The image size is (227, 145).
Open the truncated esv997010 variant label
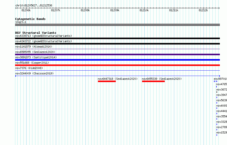click(220, 79)
